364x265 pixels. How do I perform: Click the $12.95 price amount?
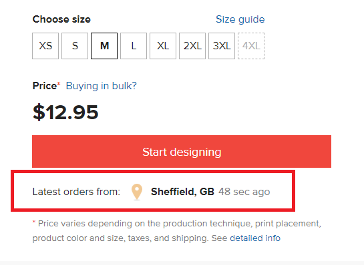pyautogui.click(x=65, y=113)
